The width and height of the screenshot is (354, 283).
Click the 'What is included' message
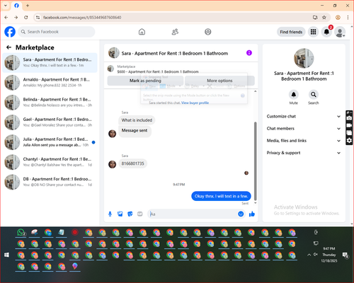coord(137,120)
